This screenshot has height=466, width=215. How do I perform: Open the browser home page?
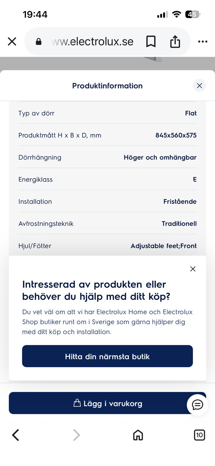138,435
